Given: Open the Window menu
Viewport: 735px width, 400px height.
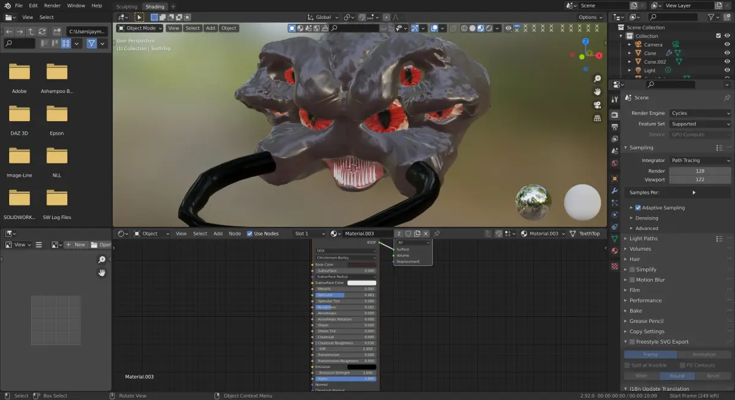Looking at the screenshot, I should [x=76, y=6].
